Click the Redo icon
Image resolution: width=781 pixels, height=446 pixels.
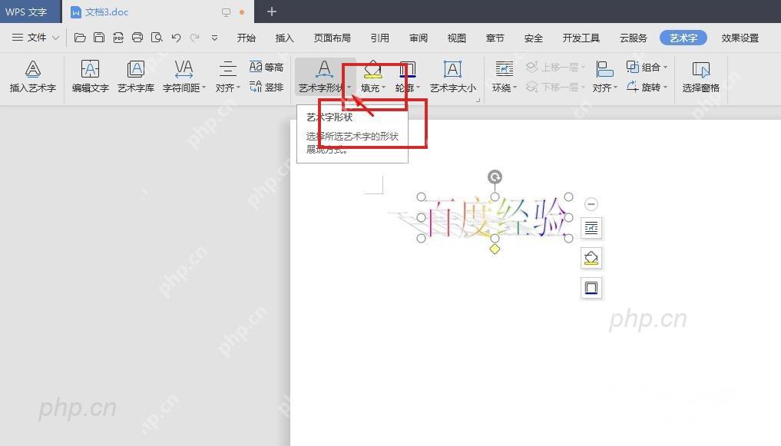click(x=195, y=38)
